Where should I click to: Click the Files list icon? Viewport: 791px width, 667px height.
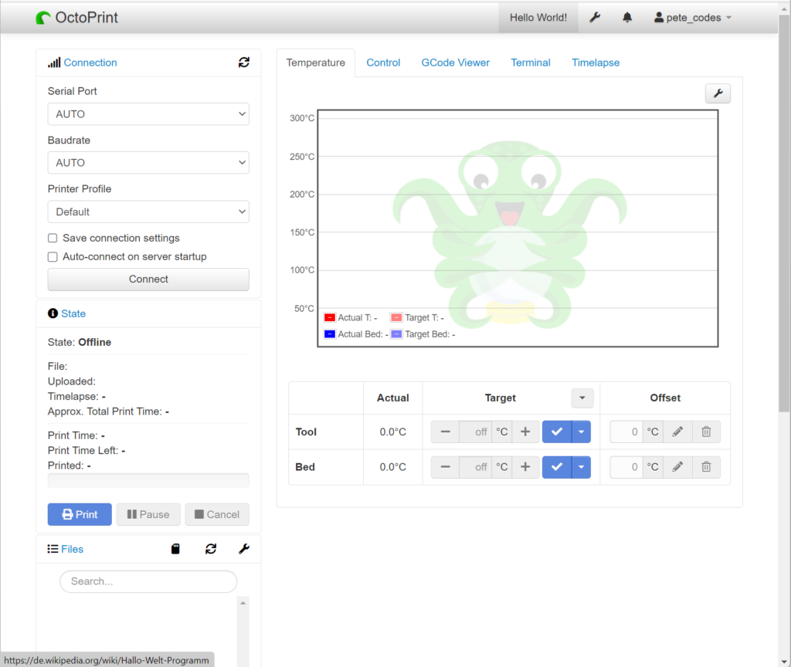coord(53,549)
